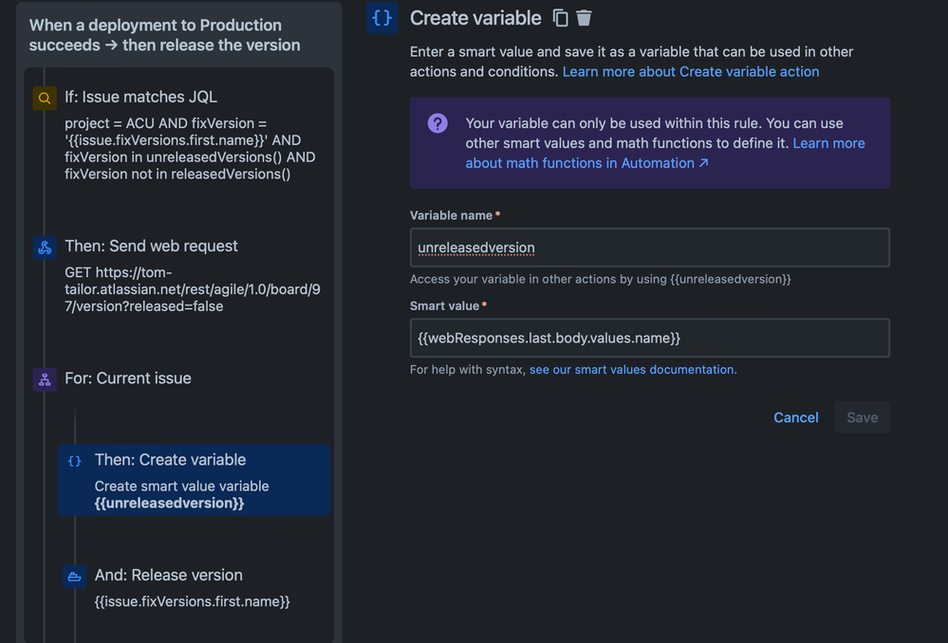Click the purple question mark info icon
The image size is (948, 643).
pos(437,123)
